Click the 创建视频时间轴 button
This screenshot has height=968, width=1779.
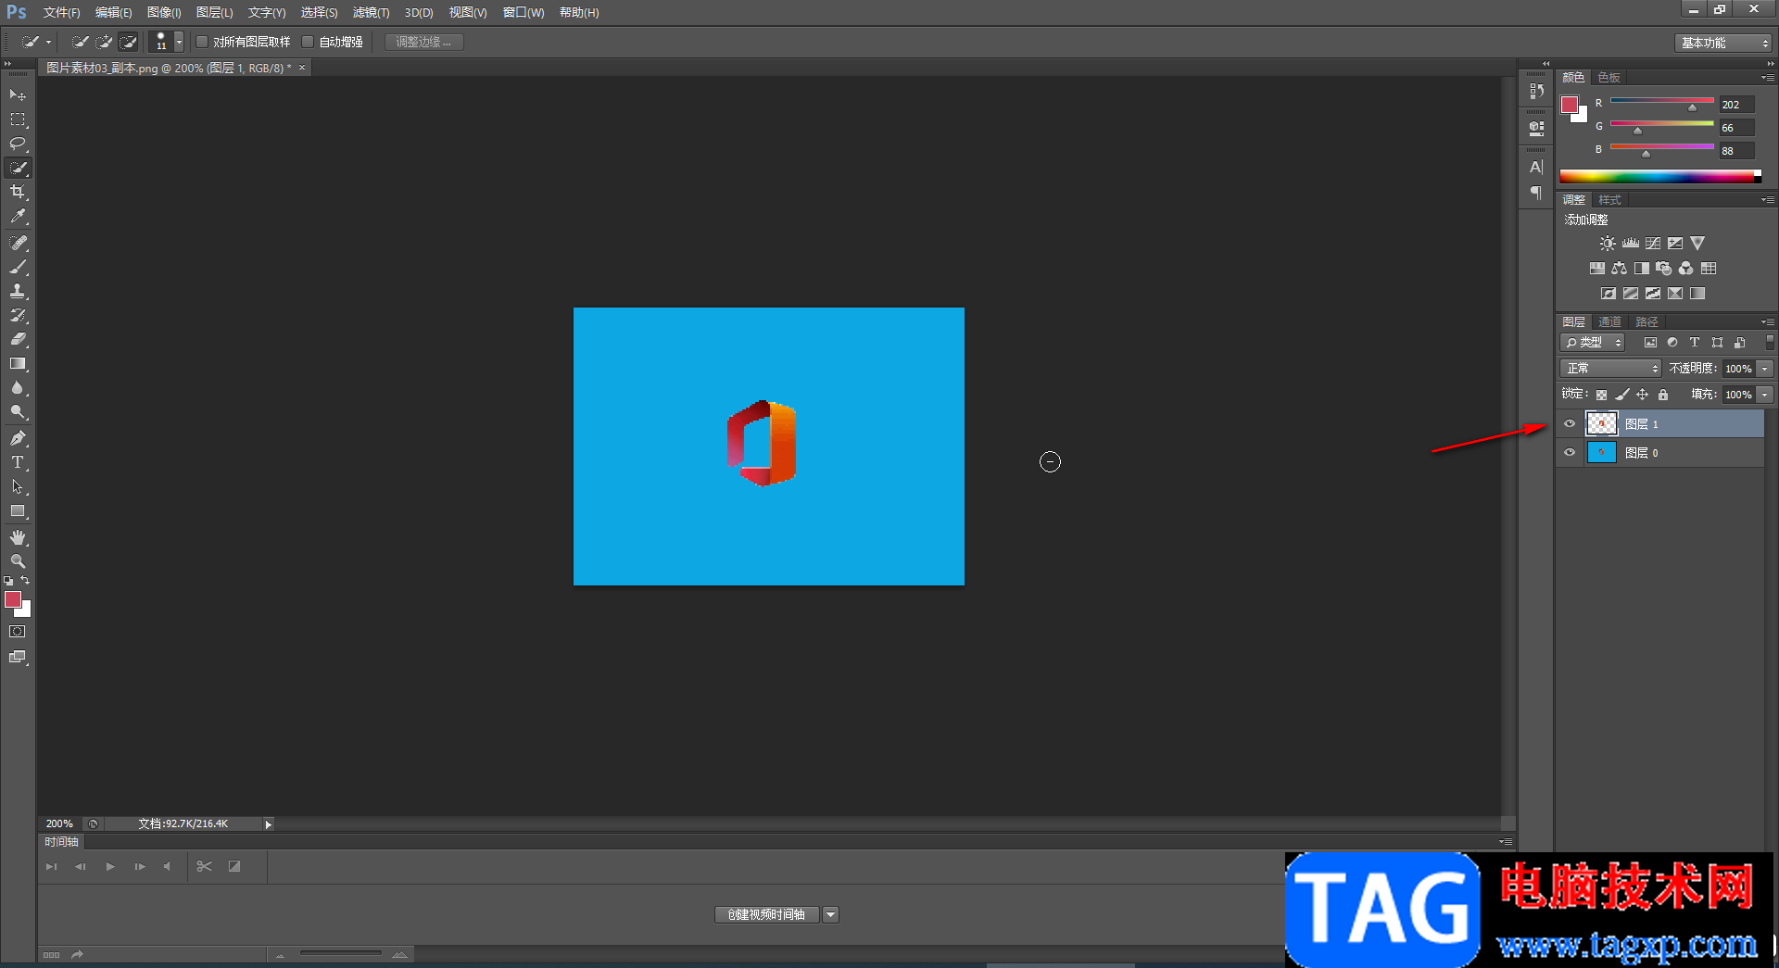766,915
